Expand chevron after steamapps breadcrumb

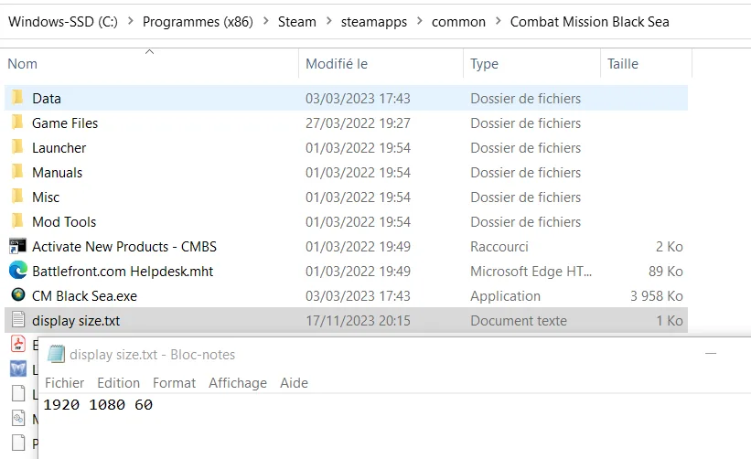pyautogui.click(x=420, y=22)
